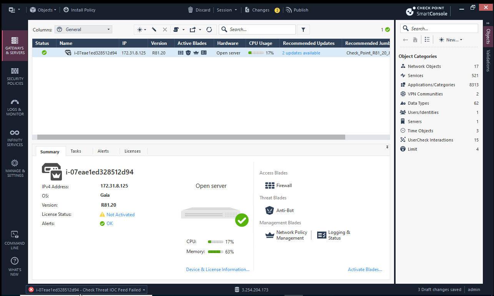Open Infinity Services from sidebar
Viewport: 494px width, 296px height.
pos(15,138)
